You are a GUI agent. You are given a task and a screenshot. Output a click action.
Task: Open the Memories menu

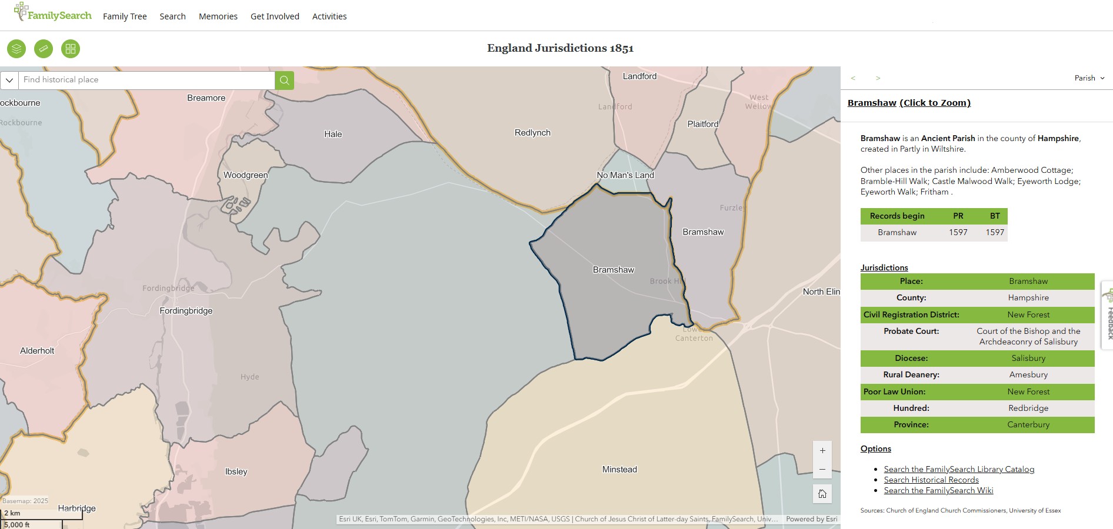(218, 16)
